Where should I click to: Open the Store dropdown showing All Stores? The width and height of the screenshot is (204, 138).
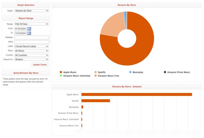32,51
